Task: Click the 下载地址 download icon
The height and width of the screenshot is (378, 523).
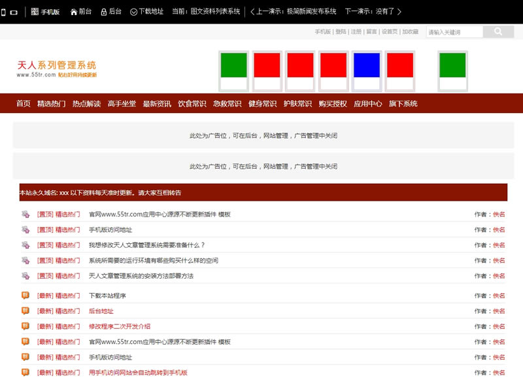Action: pyautogui.click(x=133, y=12)
